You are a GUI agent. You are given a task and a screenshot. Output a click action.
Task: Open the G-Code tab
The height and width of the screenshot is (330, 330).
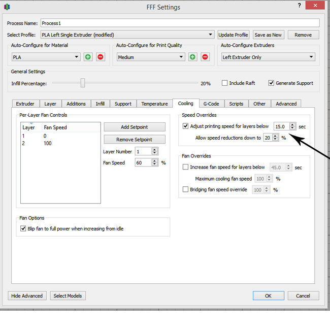(x=211, y=104)
